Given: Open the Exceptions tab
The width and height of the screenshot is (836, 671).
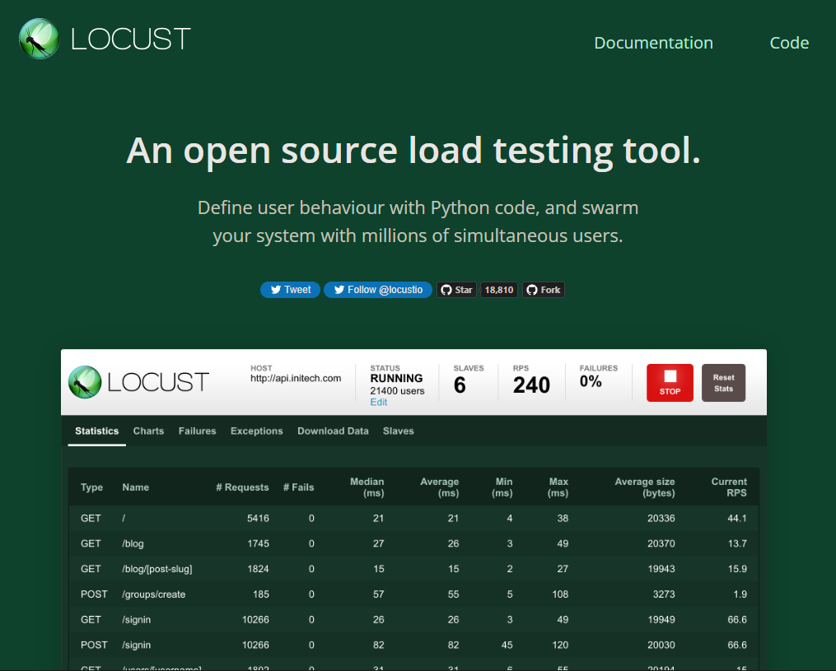Looking at the screenshot, I should coord(256,431).
